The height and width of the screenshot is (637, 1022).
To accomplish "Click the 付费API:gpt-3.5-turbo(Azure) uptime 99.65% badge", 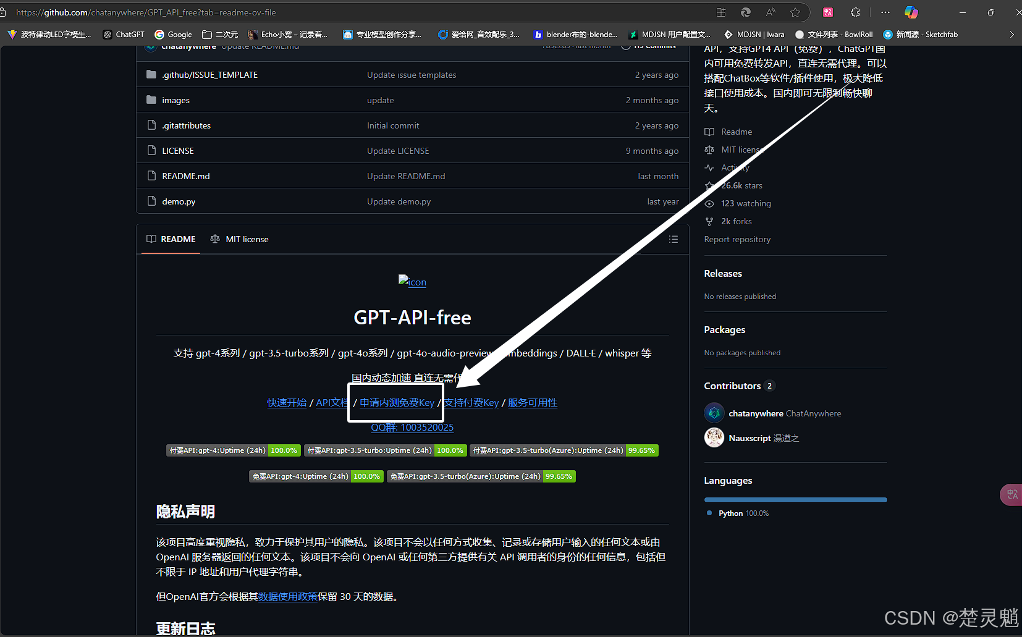I will click(x=564, y=450).
